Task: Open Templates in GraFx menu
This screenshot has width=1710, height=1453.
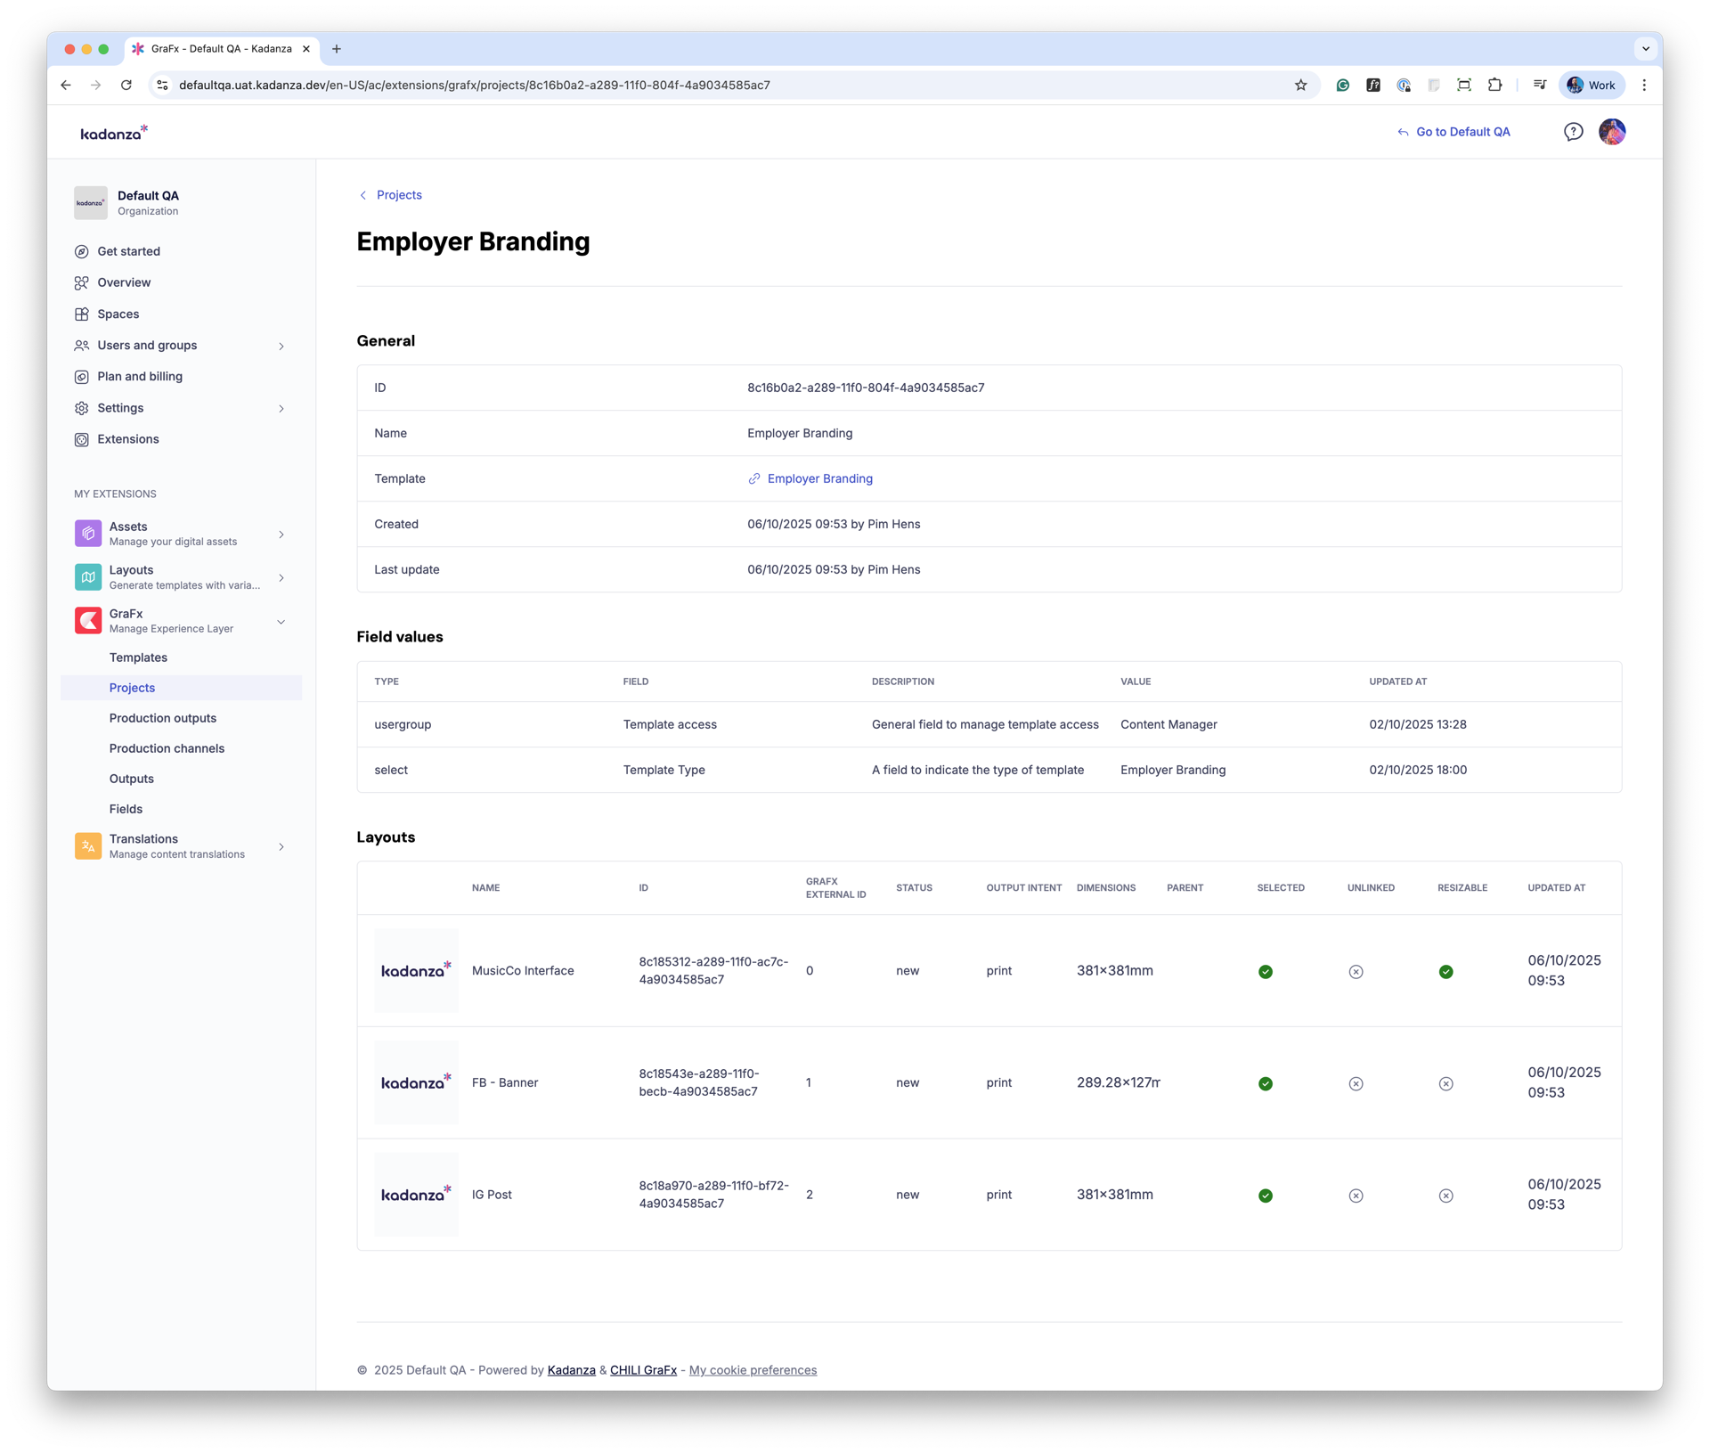Action: click(138, 657)
